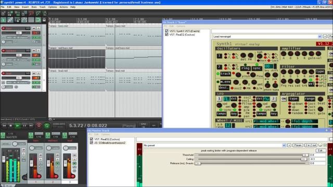This screenshot has width=333, height=187.
Task: Open the lead channel FX button in mixer
Action: click(x=65, y=135)
